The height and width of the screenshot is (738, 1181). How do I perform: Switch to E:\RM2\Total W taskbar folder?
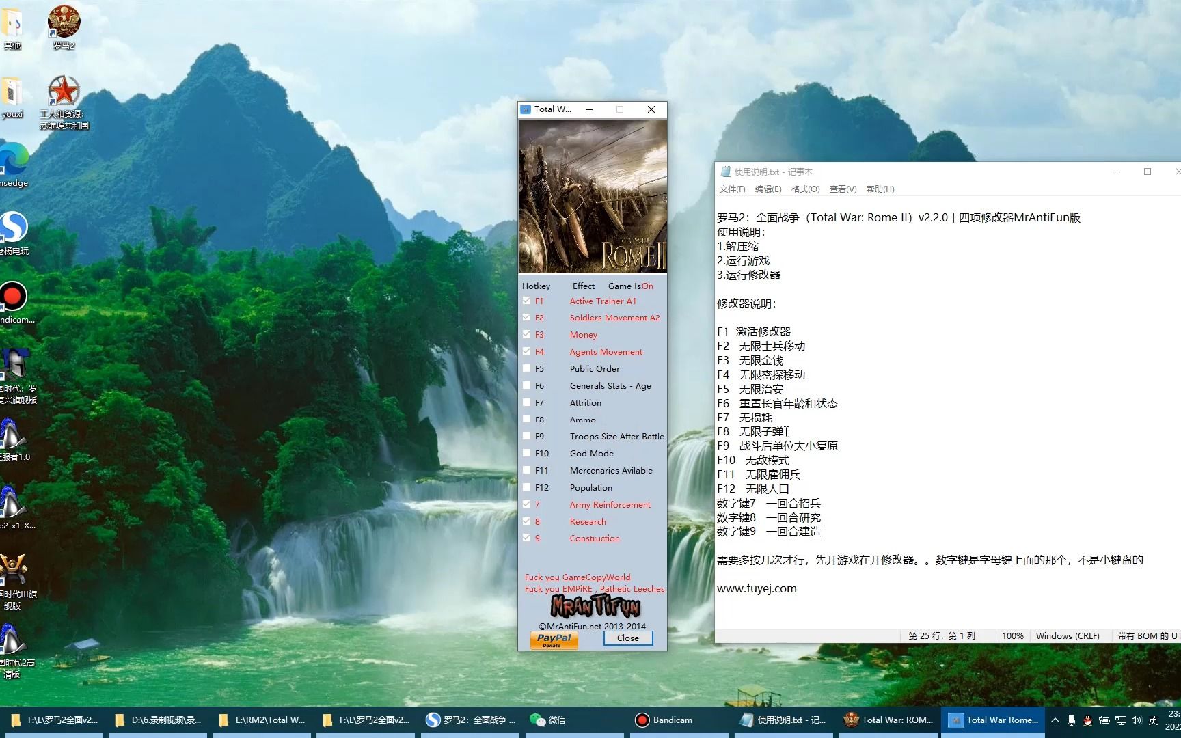point(262,720)
